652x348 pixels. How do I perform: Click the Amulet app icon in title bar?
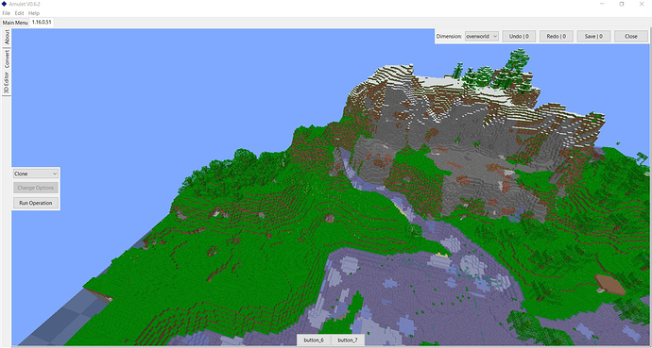(4, 4)
